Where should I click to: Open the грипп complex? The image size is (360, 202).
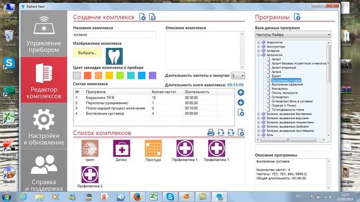[x=90, y=151]
